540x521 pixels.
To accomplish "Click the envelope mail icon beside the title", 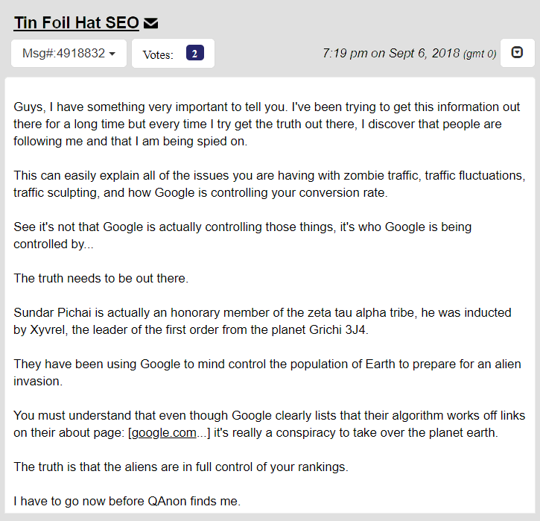I will click(150, 23).
